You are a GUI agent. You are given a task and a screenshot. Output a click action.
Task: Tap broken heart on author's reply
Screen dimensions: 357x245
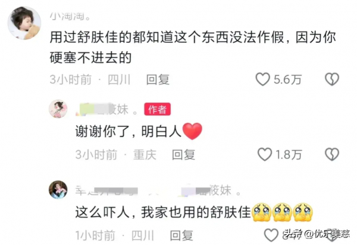pos(332,154)
